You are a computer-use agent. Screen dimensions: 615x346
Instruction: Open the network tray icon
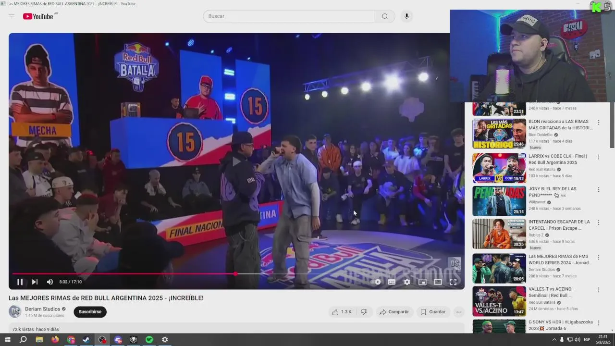(x=569, y=340)
